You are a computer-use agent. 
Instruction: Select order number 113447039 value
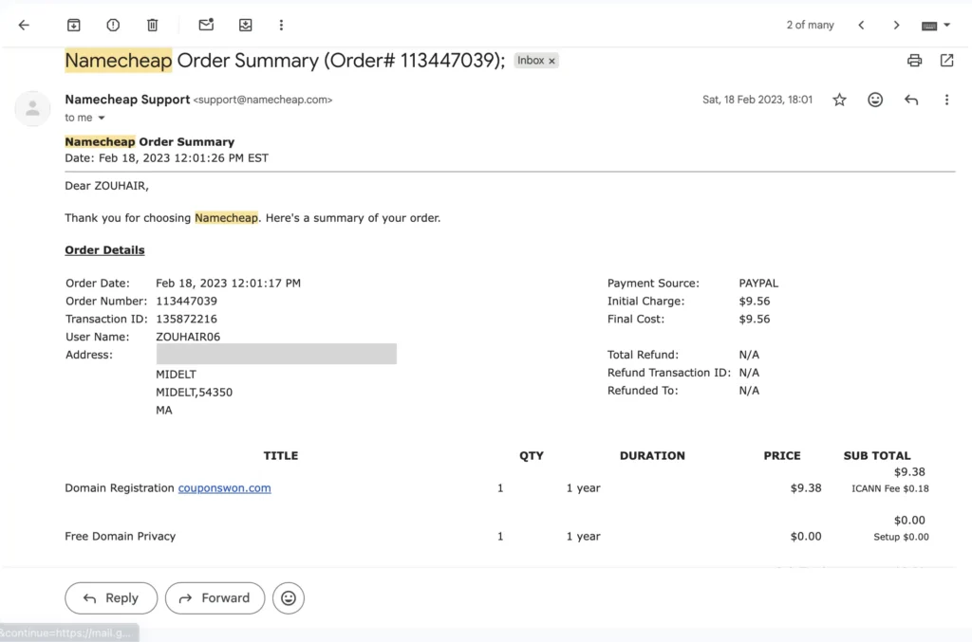187,301
